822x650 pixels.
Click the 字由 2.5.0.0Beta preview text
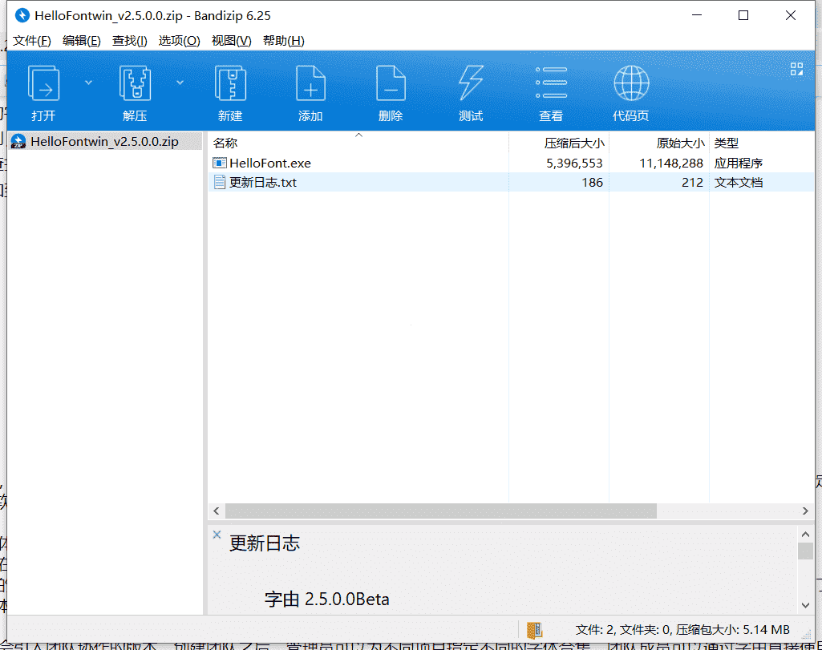[326, 600]
